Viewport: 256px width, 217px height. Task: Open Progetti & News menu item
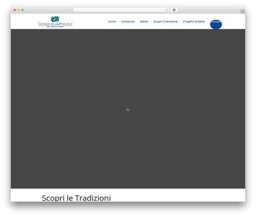[194, 22]
